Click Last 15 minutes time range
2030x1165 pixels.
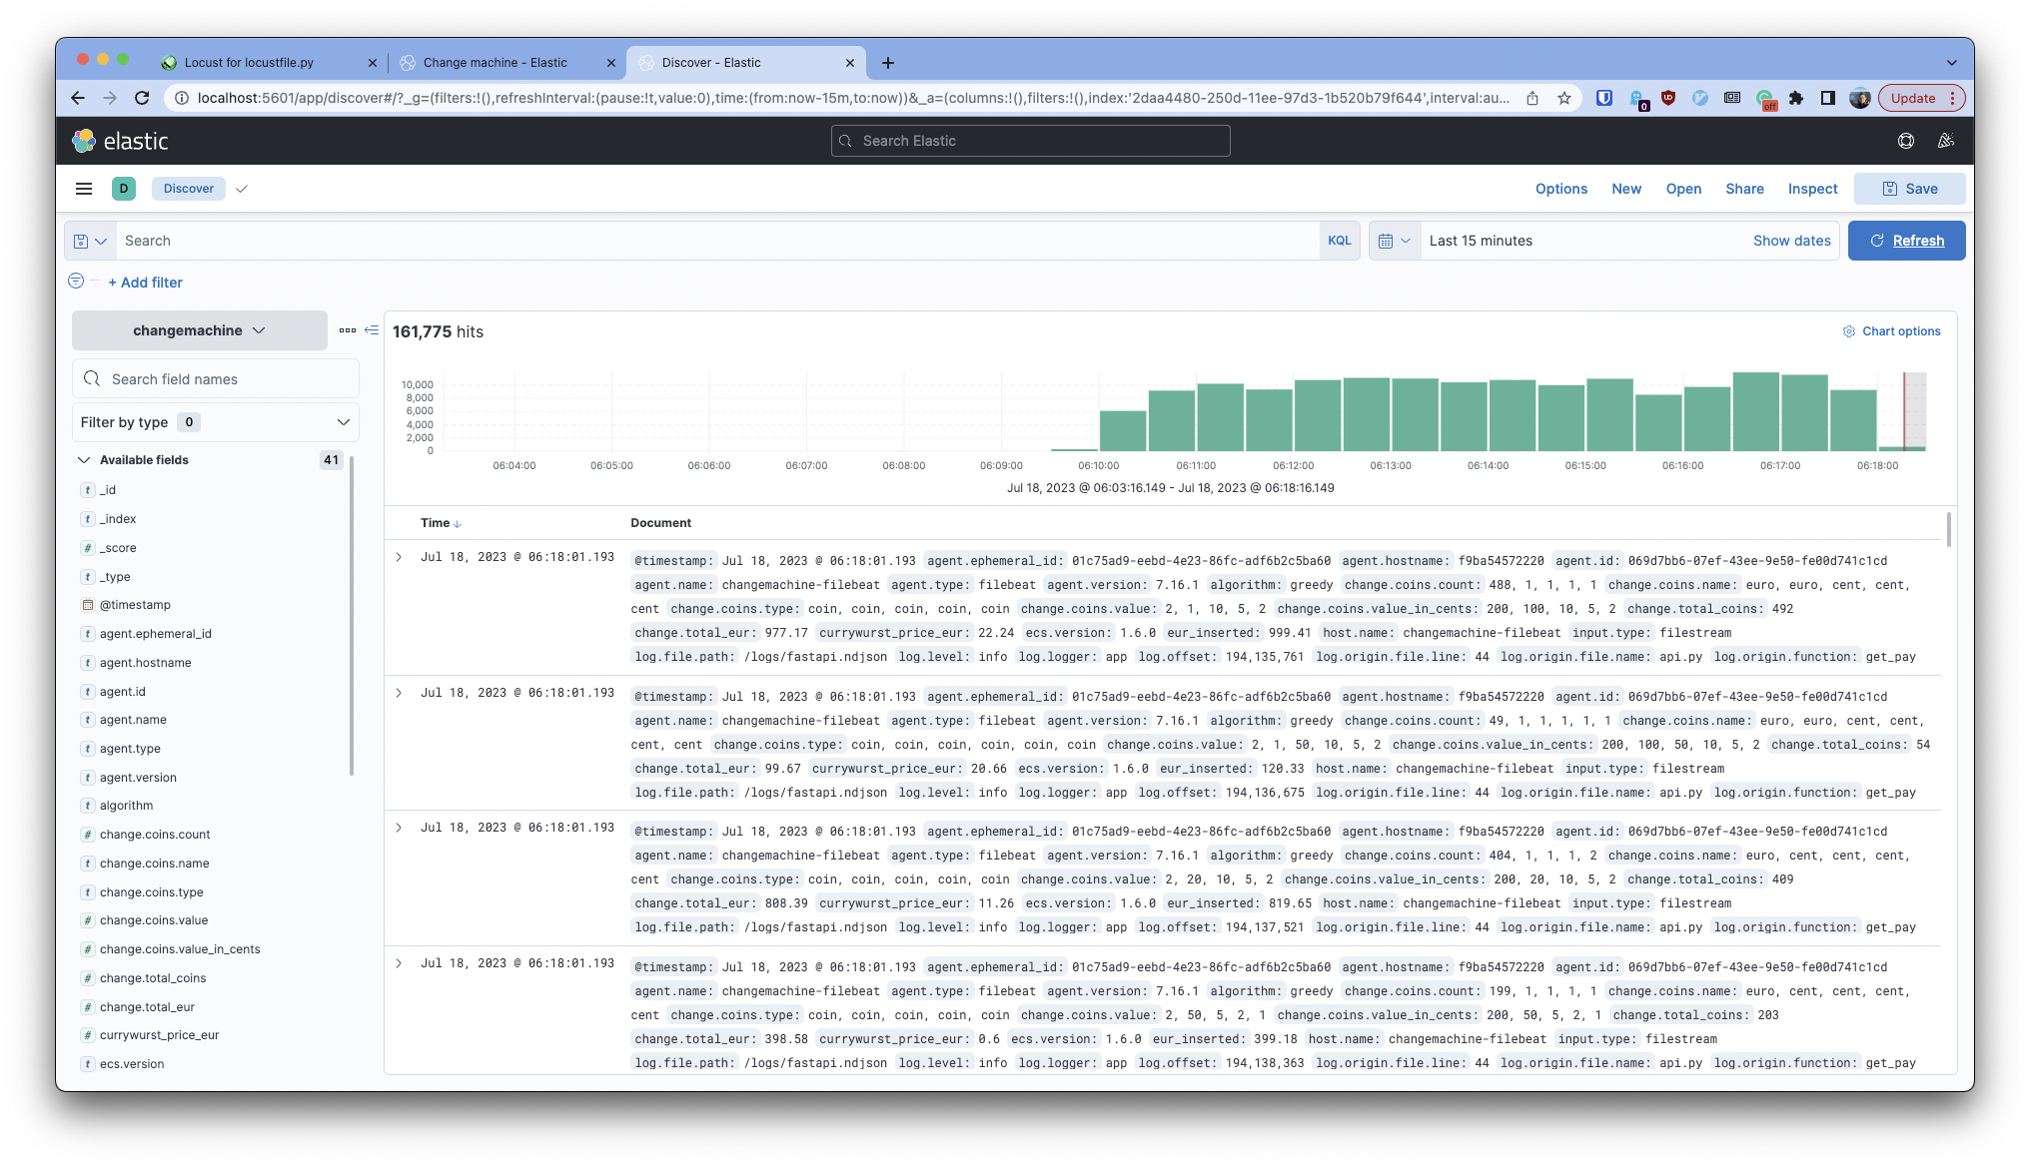point(1481,241)
